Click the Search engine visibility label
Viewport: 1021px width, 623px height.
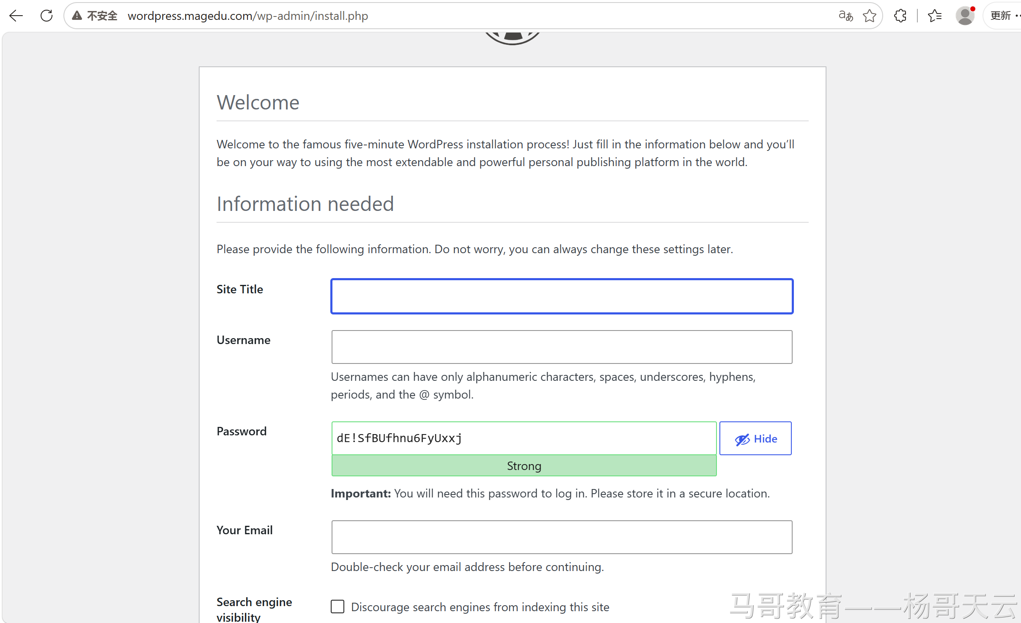point(254,609)
